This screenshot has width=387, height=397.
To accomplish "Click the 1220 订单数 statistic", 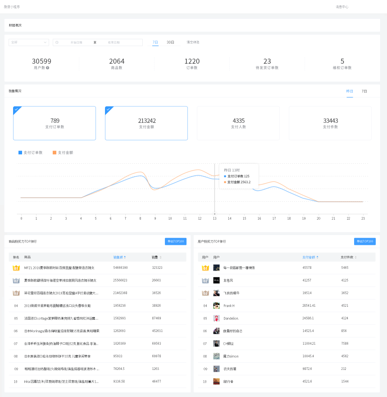I will click(192, 64).
